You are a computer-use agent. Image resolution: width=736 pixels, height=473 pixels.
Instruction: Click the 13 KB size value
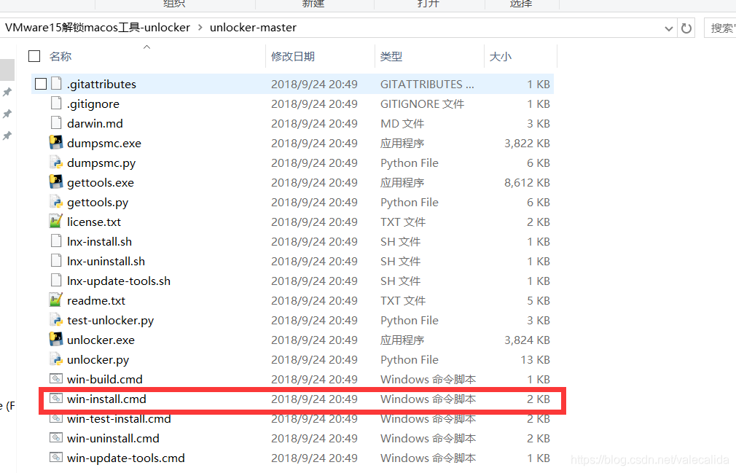pyautogui.click(x=535, y=359)
